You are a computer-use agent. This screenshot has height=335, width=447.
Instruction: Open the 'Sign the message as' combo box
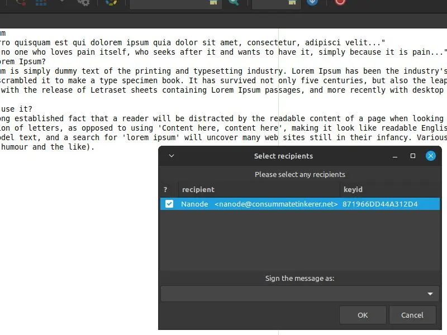(300, 294)
